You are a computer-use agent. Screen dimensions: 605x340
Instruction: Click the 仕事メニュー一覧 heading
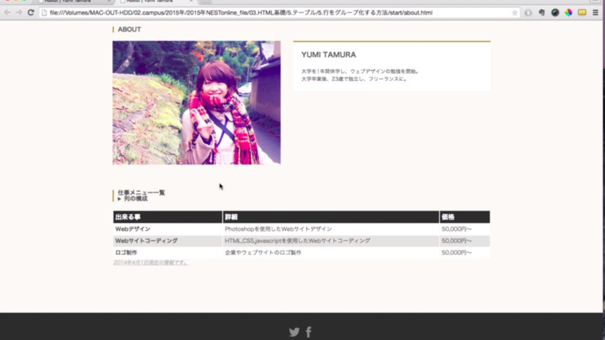pos(141,193)
